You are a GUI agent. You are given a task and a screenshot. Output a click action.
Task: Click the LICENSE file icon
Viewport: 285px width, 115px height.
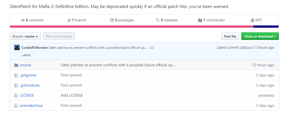point(16,96)
